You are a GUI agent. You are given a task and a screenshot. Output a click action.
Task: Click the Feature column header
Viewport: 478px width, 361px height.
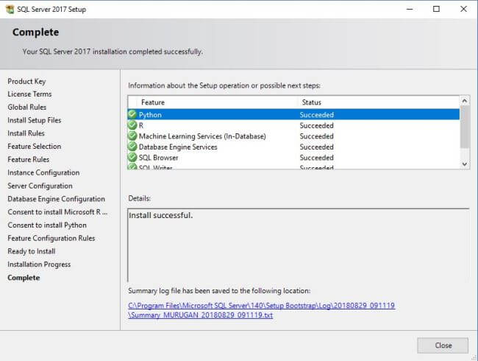[153, 102]
